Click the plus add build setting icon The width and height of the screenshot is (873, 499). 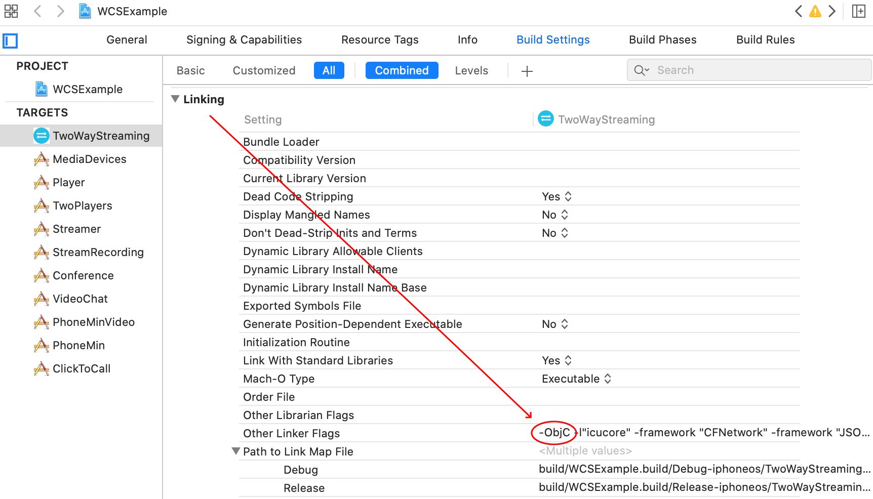(527, 71)
